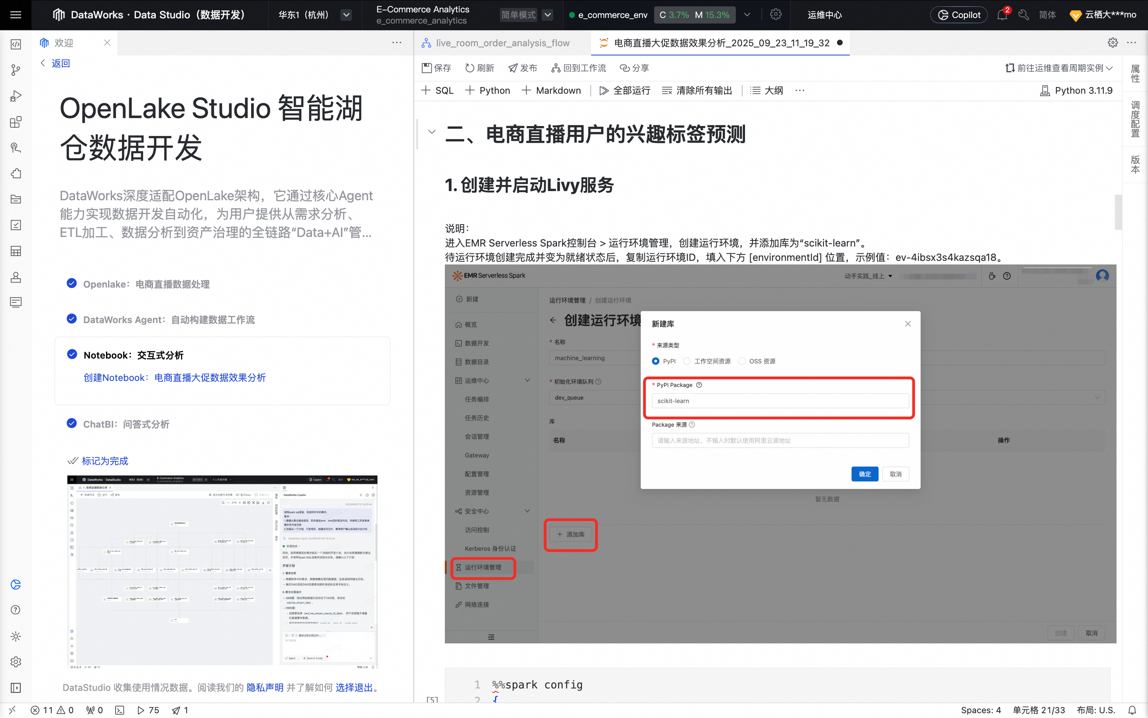The width and height of the screenshot is (1148, 718).
Task: Click the Publish (发布) paper plane icon
Action: pyautogui.click(x=513, y=68)
